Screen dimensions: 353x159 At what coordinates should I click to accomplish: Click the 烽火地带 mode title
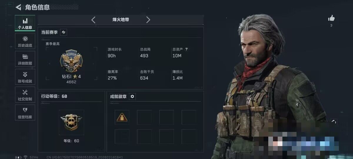point(121,20)
